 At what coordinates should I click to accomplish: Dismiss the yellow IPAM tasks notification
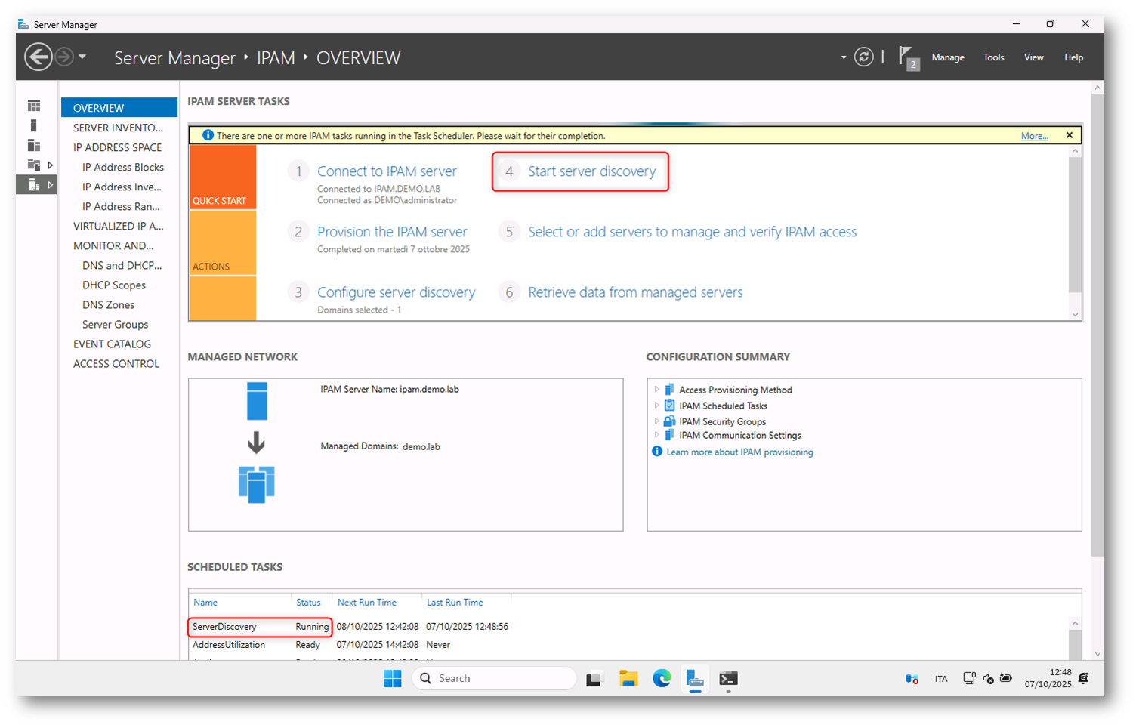tap(1069, 135)
